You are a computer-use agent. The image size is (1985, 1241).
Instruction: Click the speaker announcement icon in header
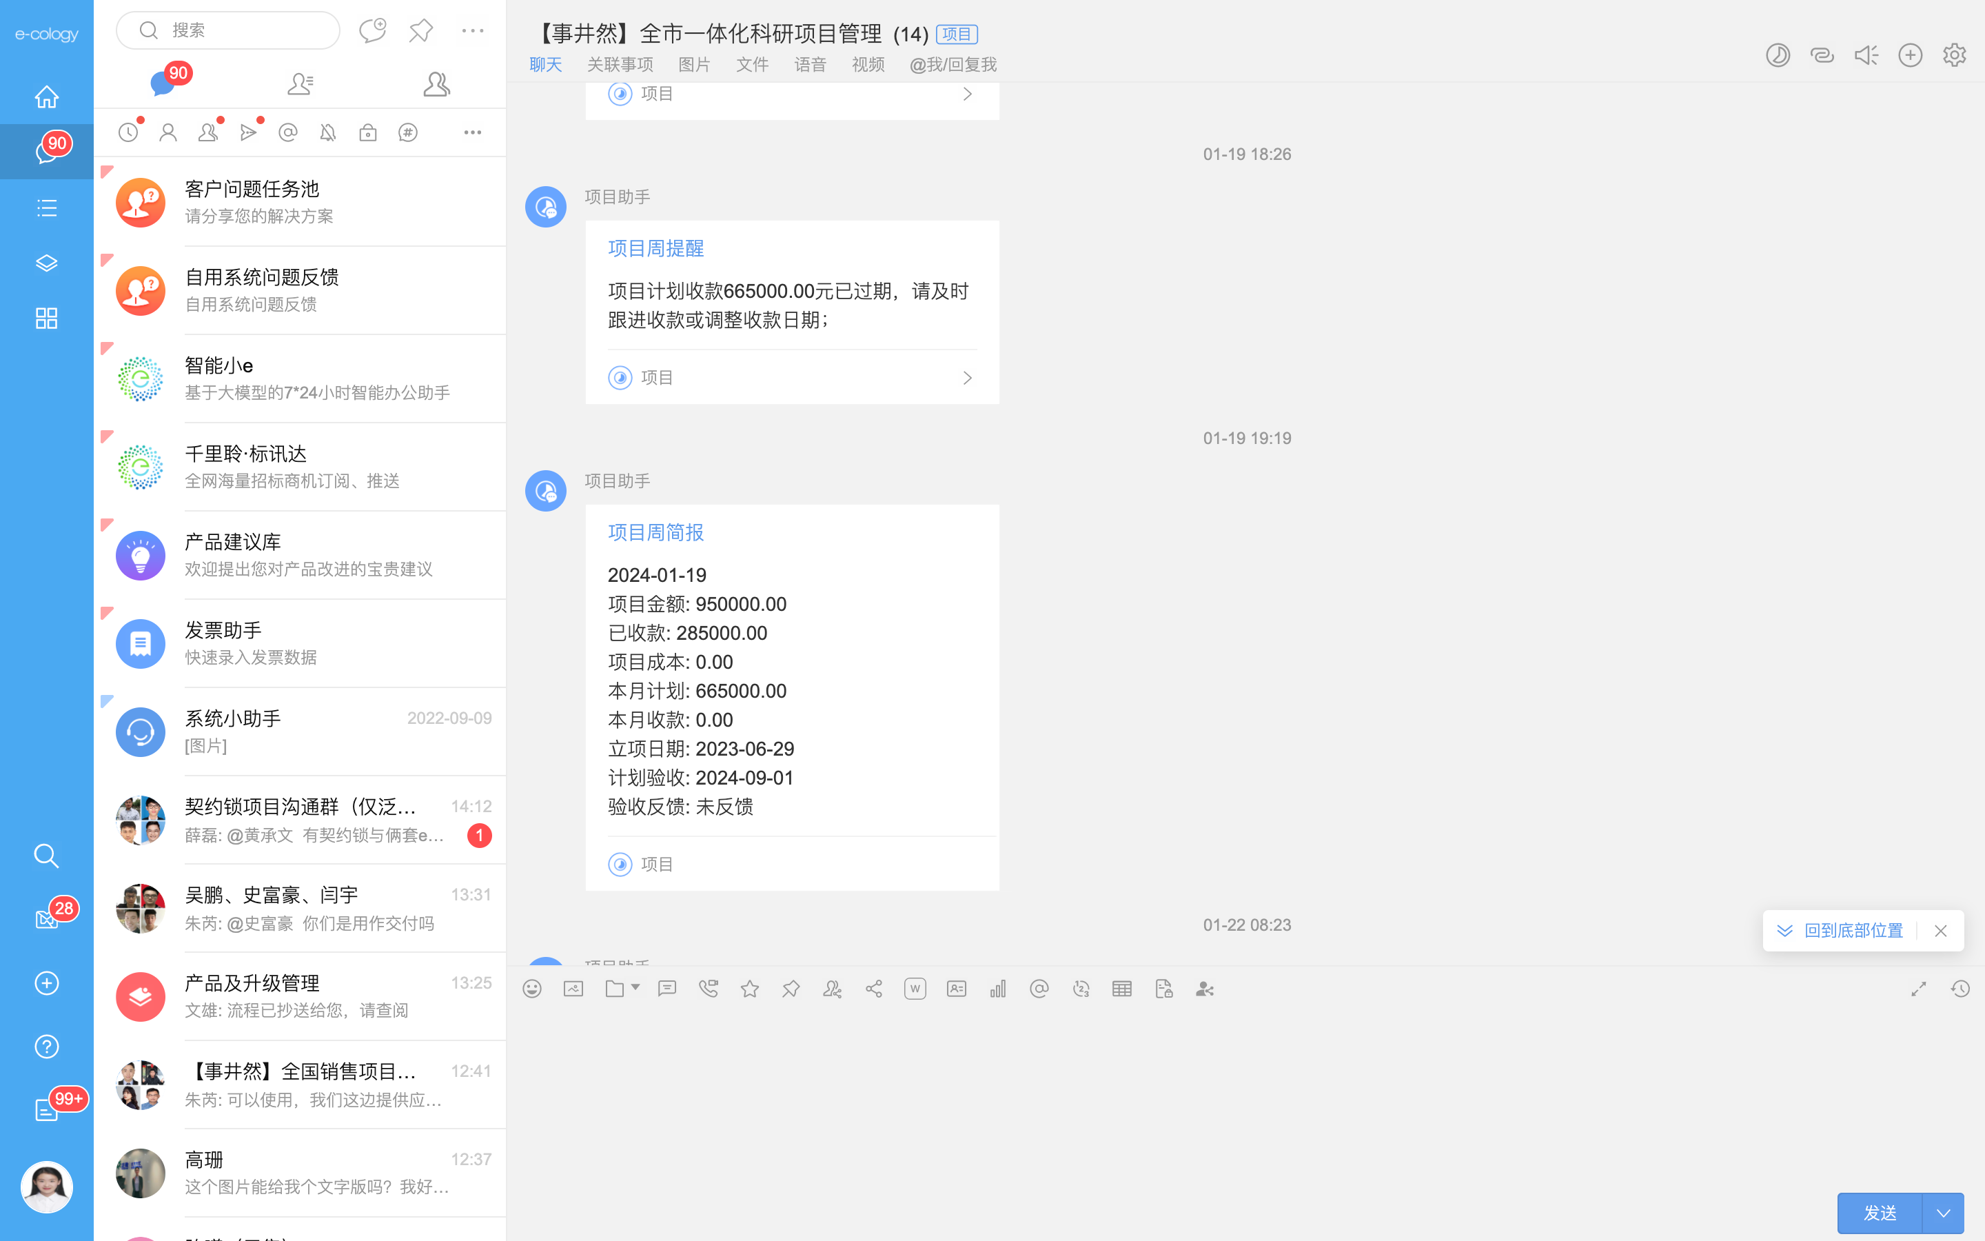tap(1866, 55)
